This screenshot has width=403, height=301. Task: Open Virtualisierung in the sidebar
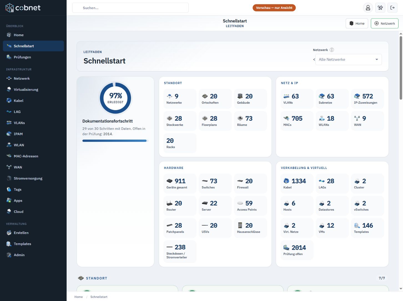[33, 90]
